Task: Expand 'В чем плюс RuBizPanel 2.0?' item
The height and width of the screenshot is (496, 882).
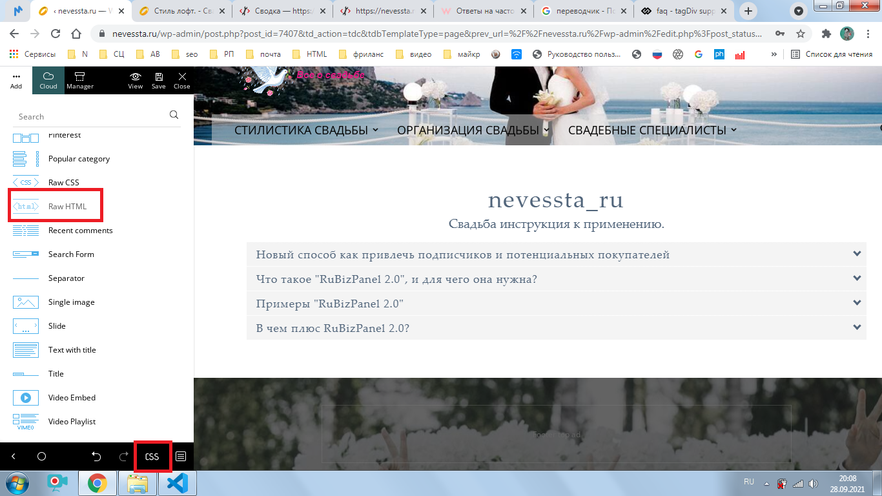Action: click(x=556, y=328)
